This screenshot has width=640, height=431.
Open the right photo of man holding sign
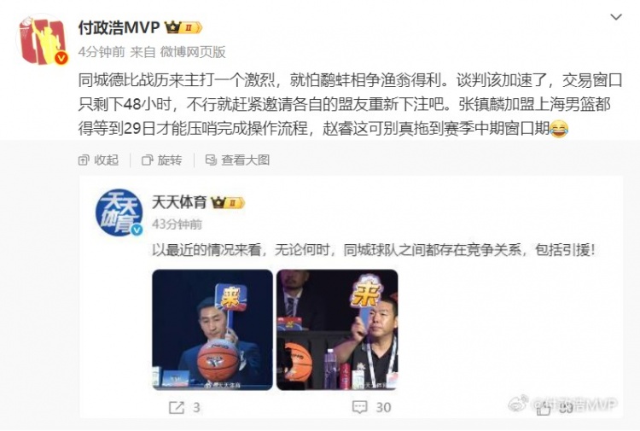(337, 329)
